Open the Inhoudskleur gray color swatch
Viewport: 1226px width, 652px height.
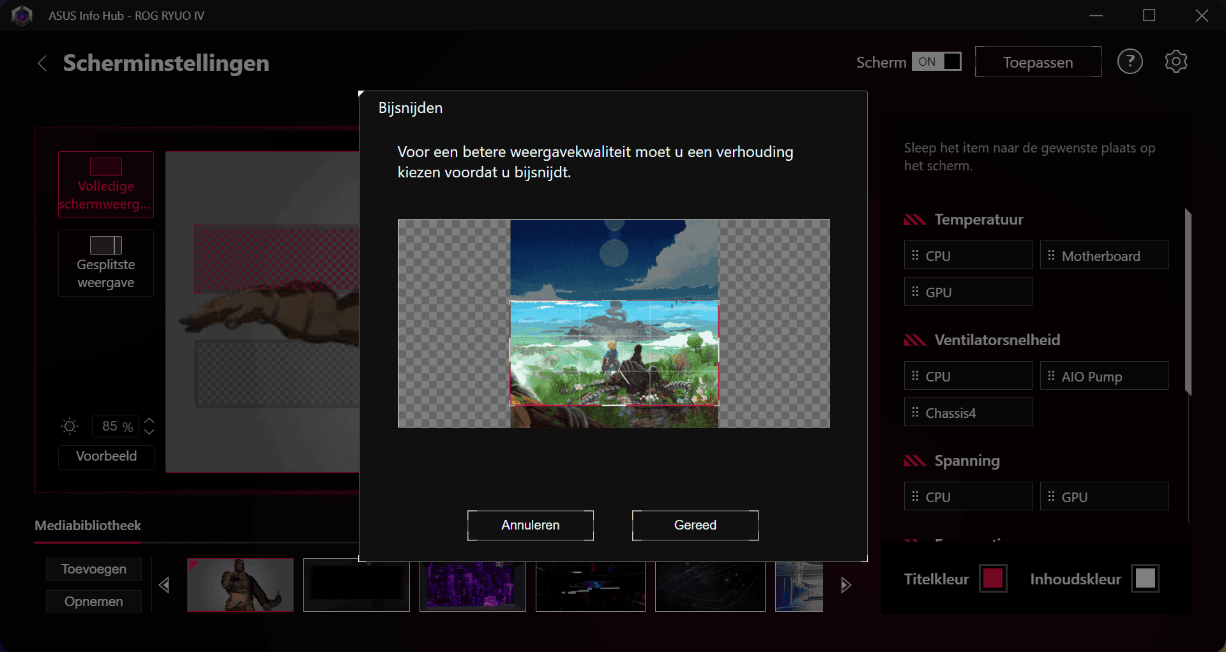pyautogui.click(x=1145, y=579)
